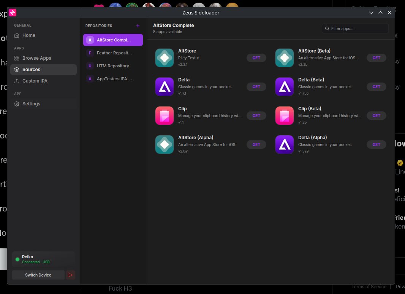Screen dimensions: 405x294
Task: Open the Home page
Action: 43,35
